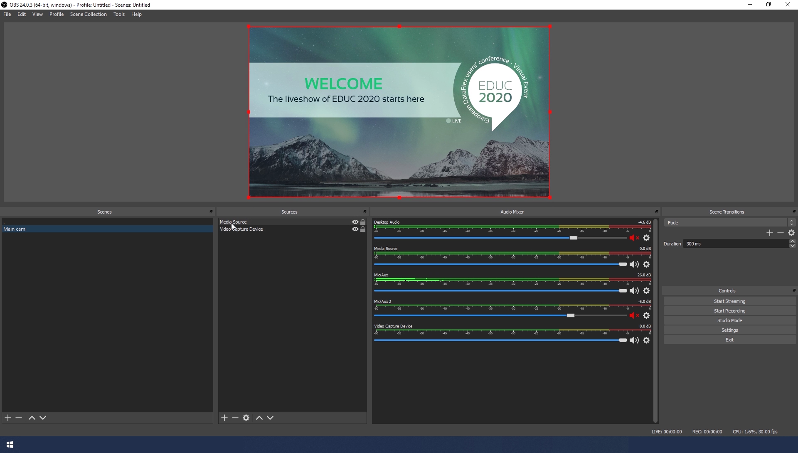Move source up with arrow icon
The image size is (798, 453).
pyautogui.click(x=259, y=418)
